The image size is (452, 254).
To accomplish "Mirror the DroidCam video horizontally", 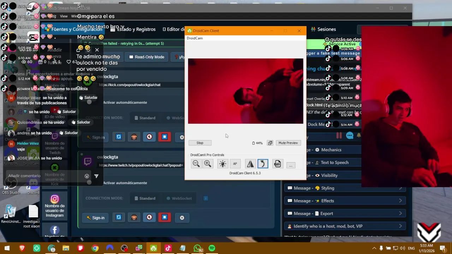I will 250,164.
